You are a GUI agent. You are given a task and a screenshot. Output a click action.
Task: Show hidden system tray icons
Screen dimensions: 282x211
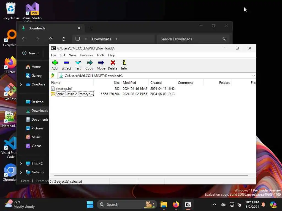(x=214, y=204)
